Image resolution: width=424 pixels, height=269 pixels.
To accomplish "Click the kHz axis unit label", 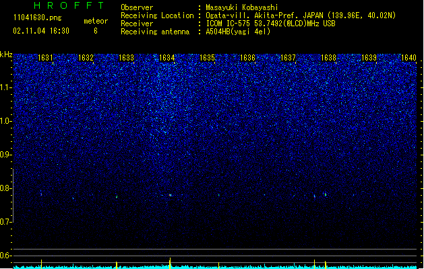I will coord(6,54).
